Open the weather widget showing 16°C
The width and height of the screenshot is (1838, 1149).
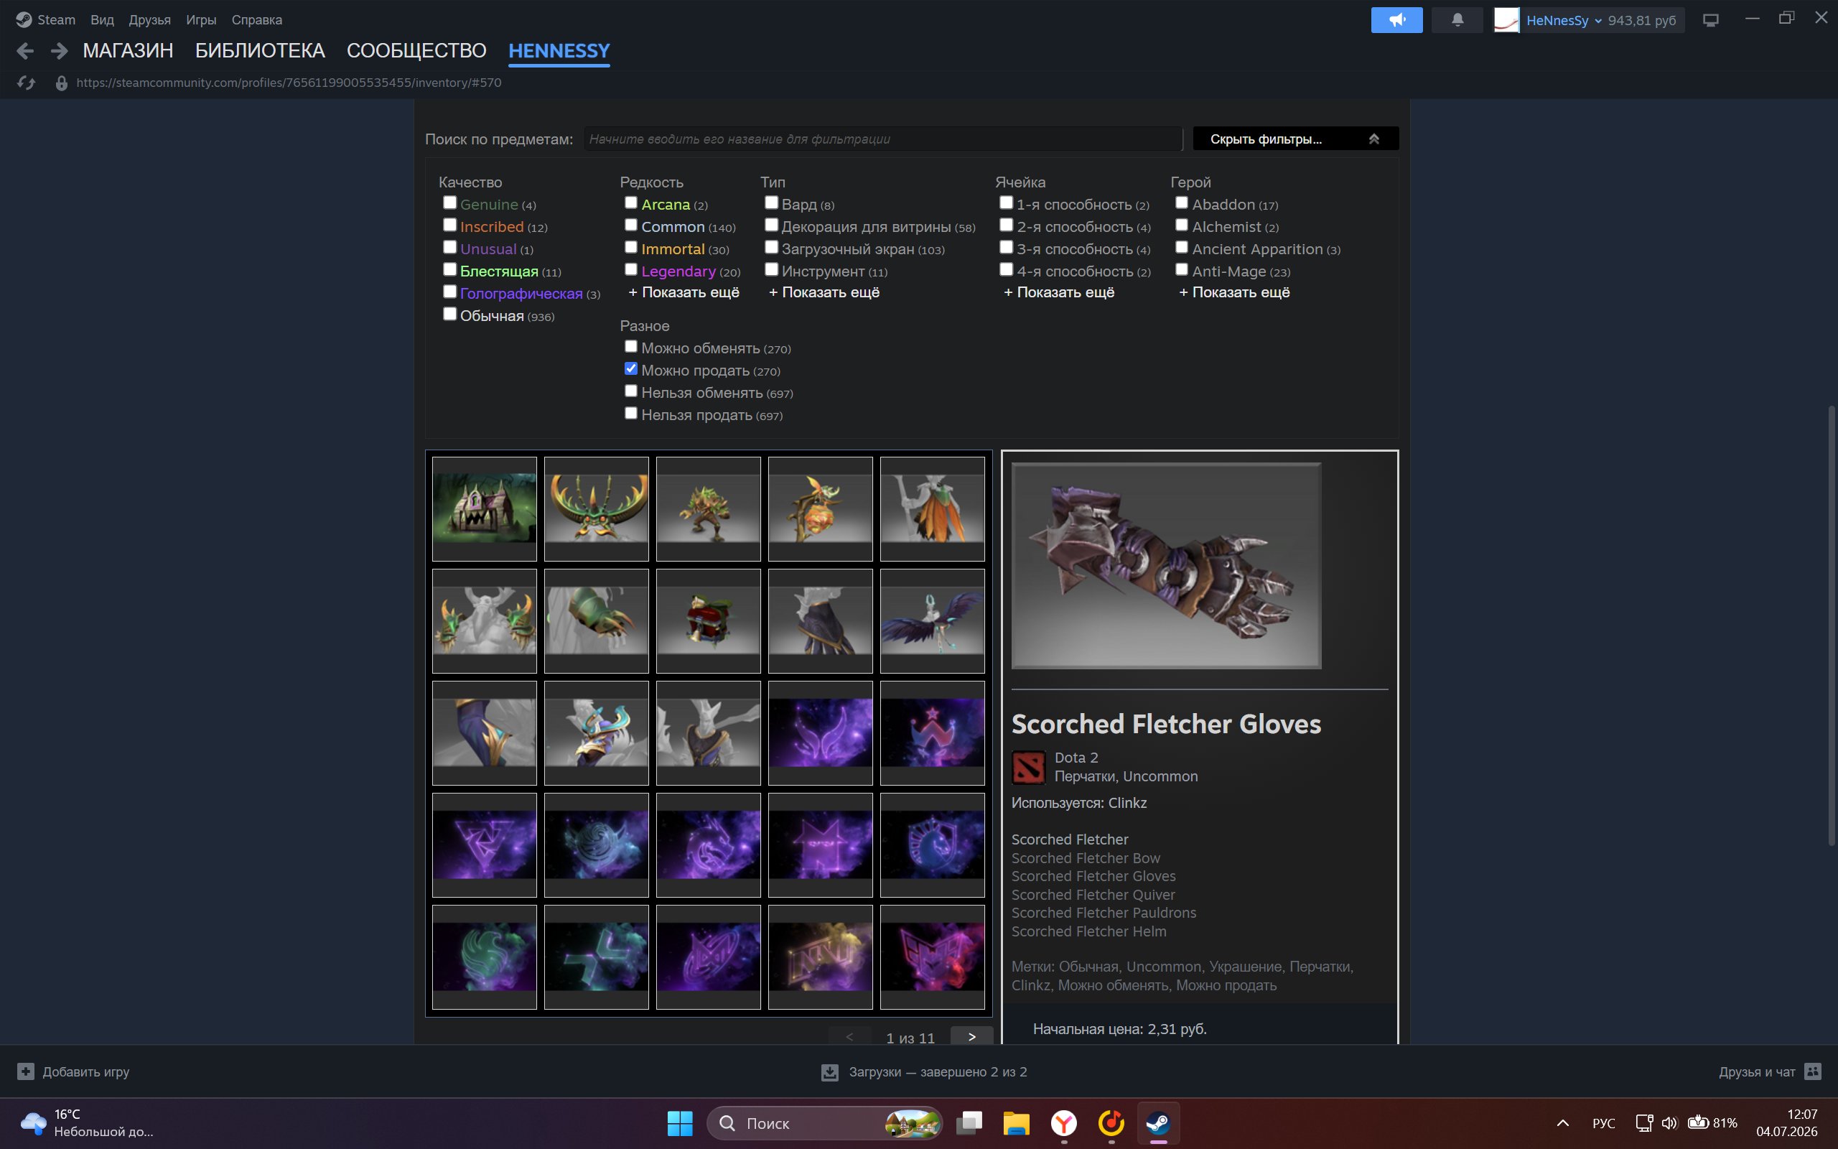click(88, 1122)
